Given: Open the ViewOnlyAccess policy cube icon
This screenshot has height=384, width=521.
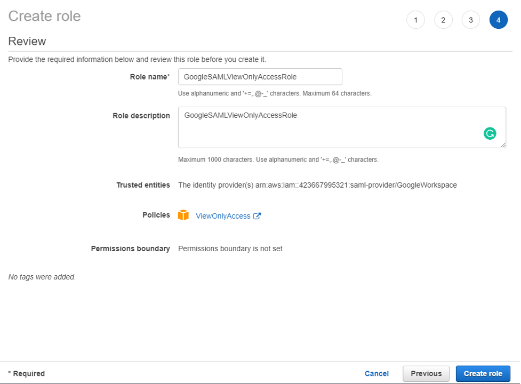Looking at the screenshot, I should (183, 215).
